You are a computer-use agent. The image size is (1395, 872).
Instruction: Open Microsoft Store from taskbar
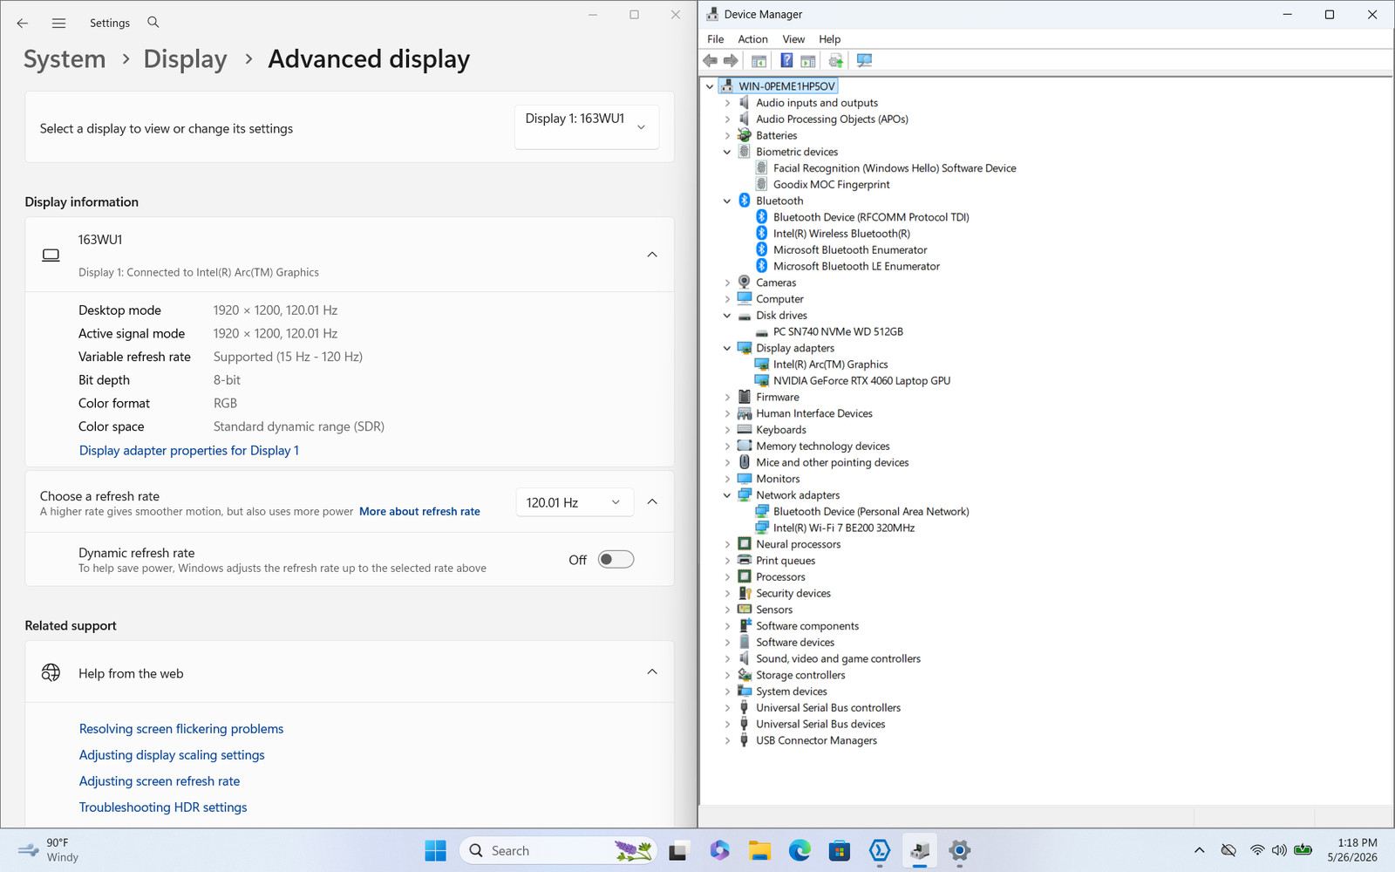tap(840, 850)
